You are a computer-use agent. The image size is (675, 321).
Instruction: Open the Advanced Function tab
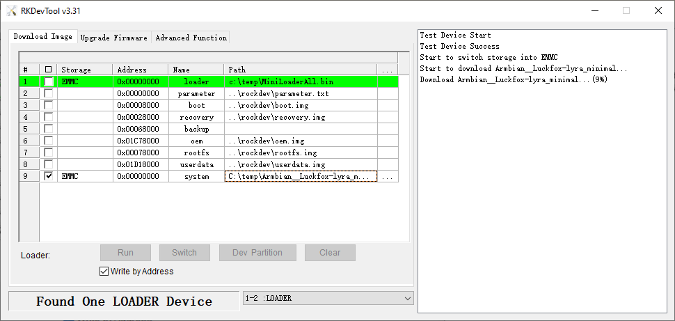click(191, 38)
